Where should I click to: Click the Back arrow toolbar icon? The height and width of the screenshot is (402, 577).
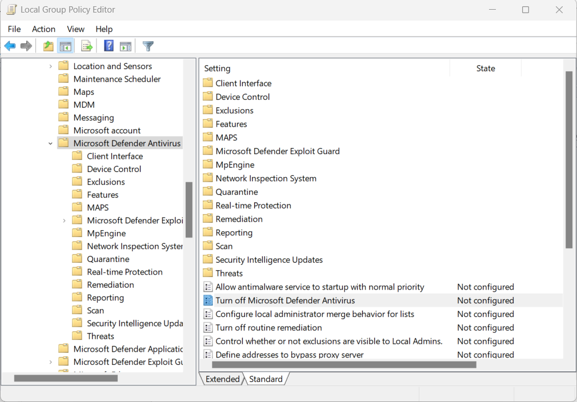click(x=10, y=46)
